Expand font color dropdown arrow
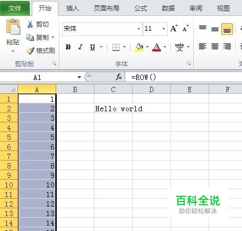The height and width of the screenshot is (231, 242). pos(165,47)
